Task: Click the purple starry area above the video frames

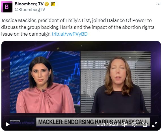Action: pos(81,46)
